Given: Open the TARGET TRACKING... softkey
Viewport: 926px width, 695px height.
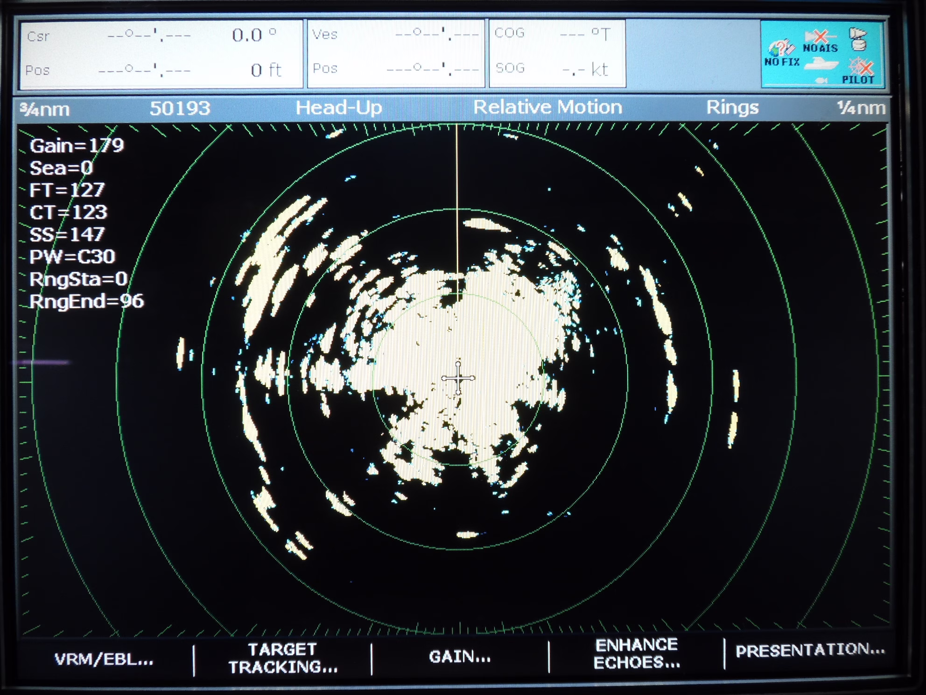Looking at the screenshot, I should point(282,658).
